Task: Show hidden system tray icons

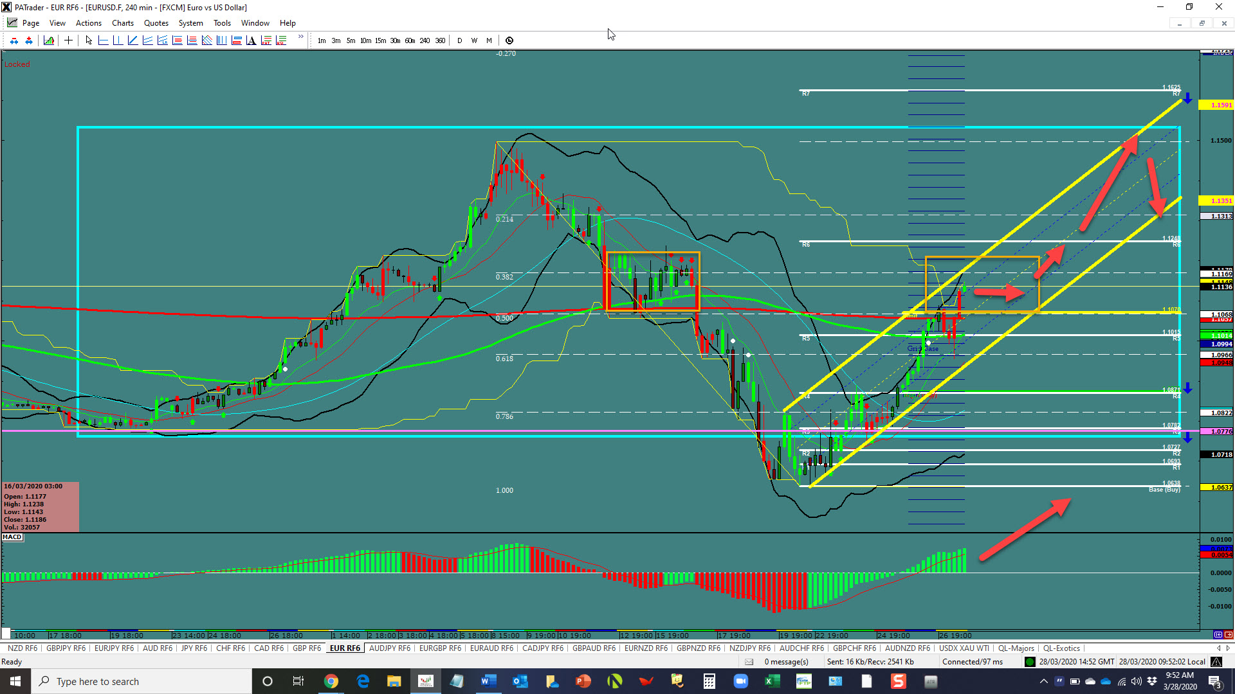Action: click(x=1043, y=681)
